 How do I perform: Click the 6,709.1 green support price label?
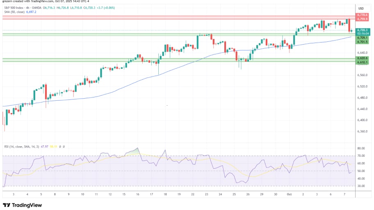tap(362, 38)
